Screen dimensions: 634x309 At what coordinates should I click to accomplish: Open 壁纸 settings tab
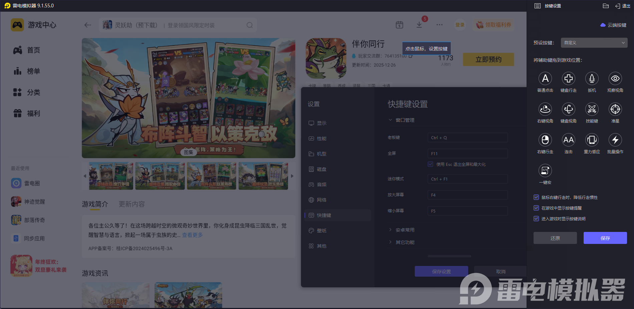coord(338,231)
